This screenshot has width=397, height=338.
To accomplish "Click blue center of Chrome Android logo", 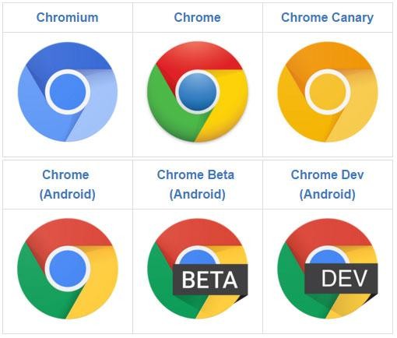I will click(68, 269).
